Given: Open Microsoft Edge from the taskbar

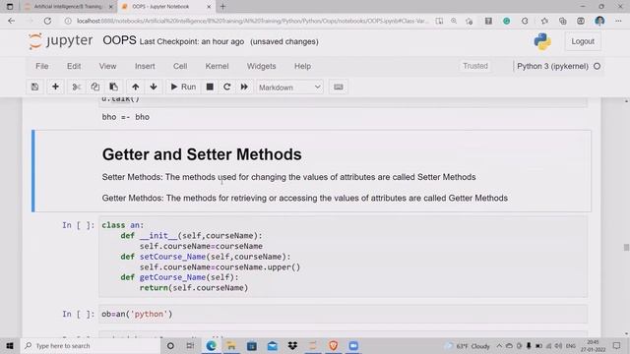Looking at the screenshot, I should [211, 345].
